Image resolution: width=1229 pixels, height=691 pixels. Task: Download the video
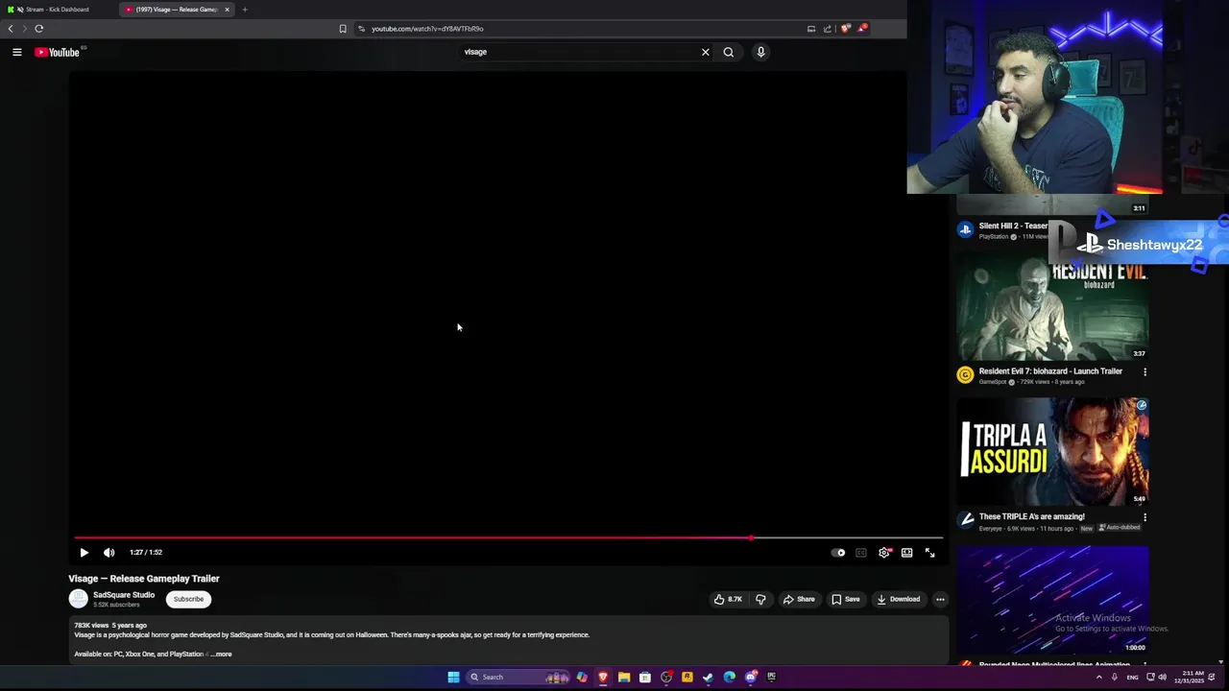click(899, 599)
